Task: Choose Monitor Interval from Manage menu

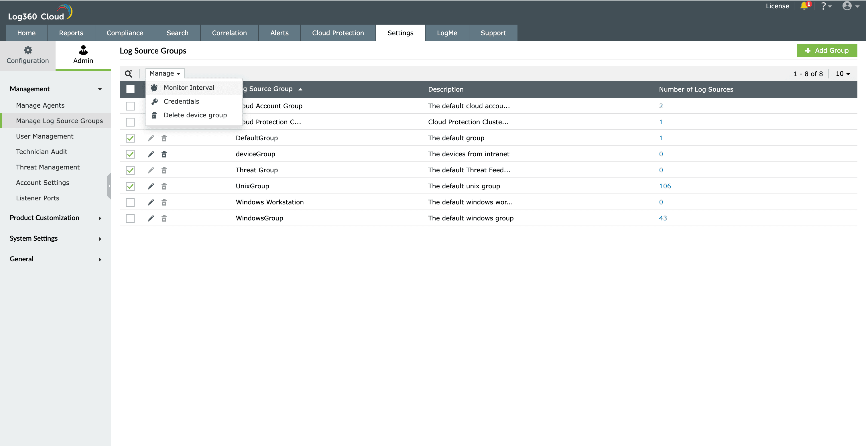Action: 189,88
